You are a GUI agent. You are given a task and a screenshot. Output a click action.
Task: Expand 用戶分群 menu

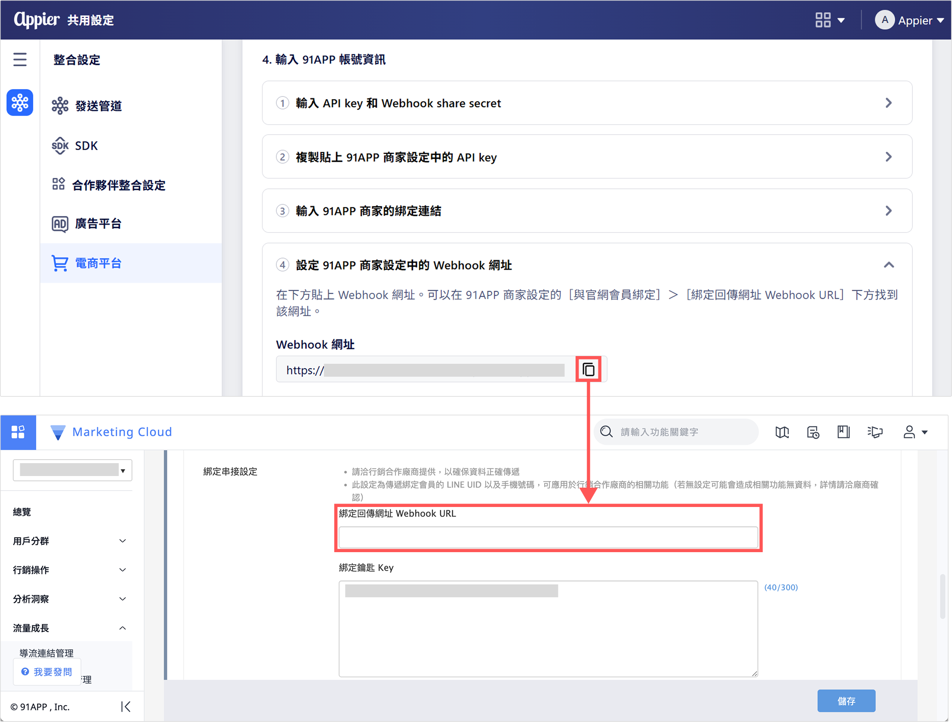click(x=69, y=541)
